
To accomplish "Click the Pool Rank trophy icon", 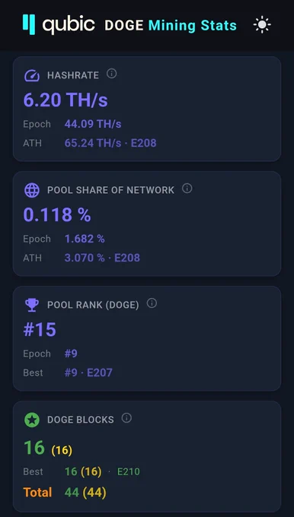I will tap(32, 305).
